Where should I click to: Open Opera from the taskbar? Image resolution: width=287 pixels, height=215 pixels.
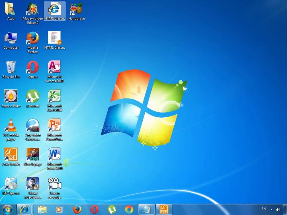(94, 210)
